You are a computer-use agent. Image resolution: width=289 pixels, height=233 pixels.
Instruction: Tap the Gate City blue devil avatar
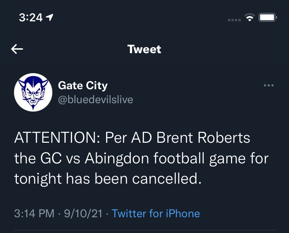33,92
